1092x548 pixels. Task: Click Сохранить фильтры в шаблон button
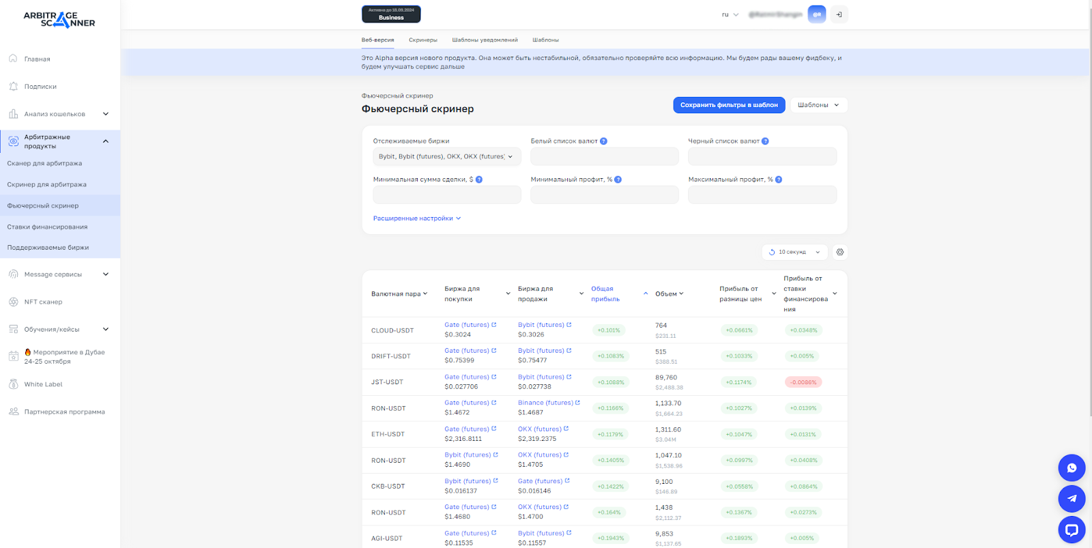[x=729, y=105]
